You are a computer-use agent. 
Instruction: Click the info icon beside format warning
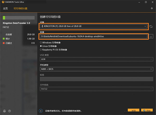(41, 111)
